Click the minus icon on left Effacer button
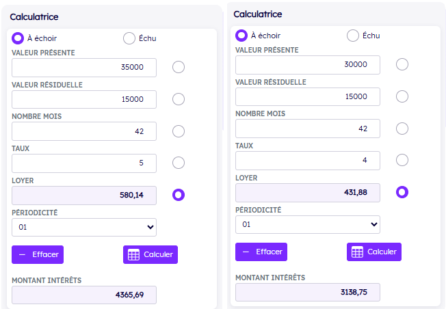The image size is (446, 309). coord(22,255)
